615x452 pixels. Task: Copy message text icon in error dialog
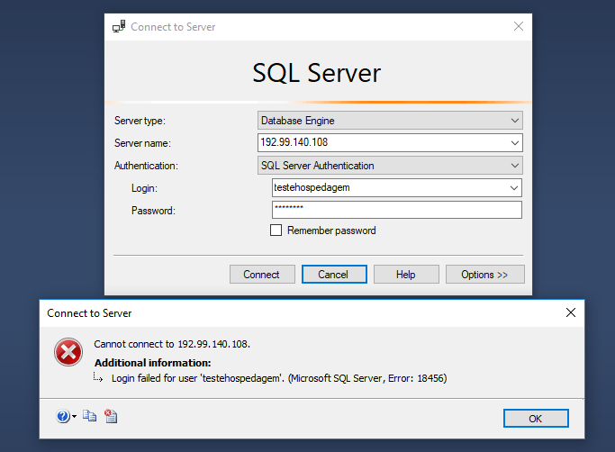pyautogui.click(x=90, y=416)
